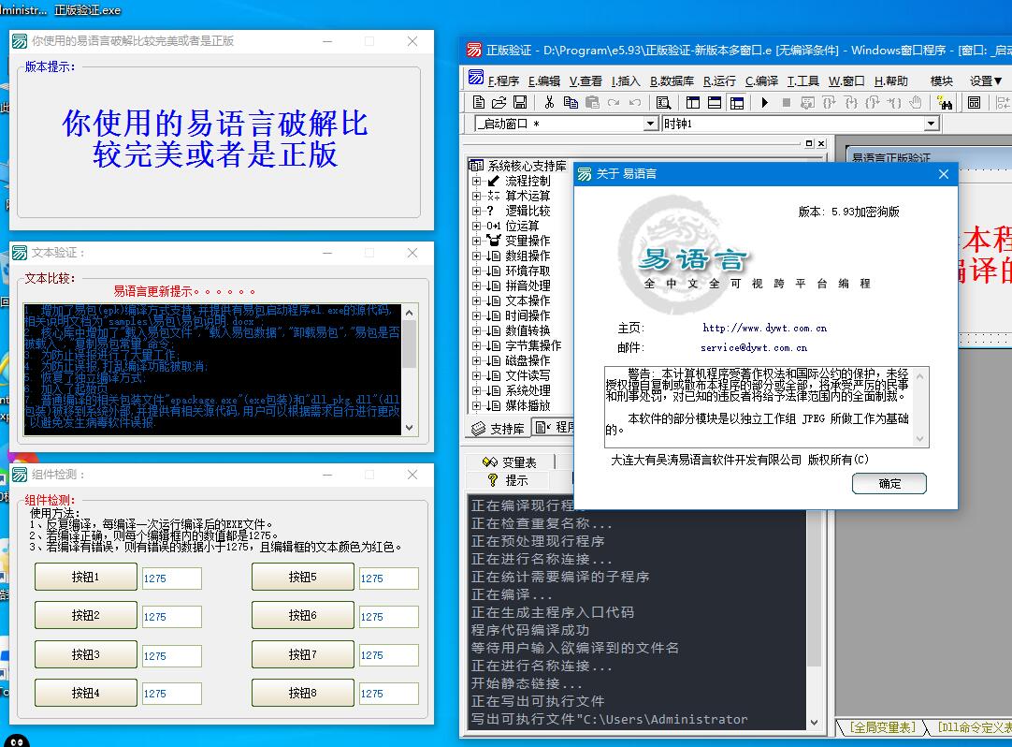The image size is (1012, 747).
Task: Expand the 变量操作 tree node
Action: 476,241
